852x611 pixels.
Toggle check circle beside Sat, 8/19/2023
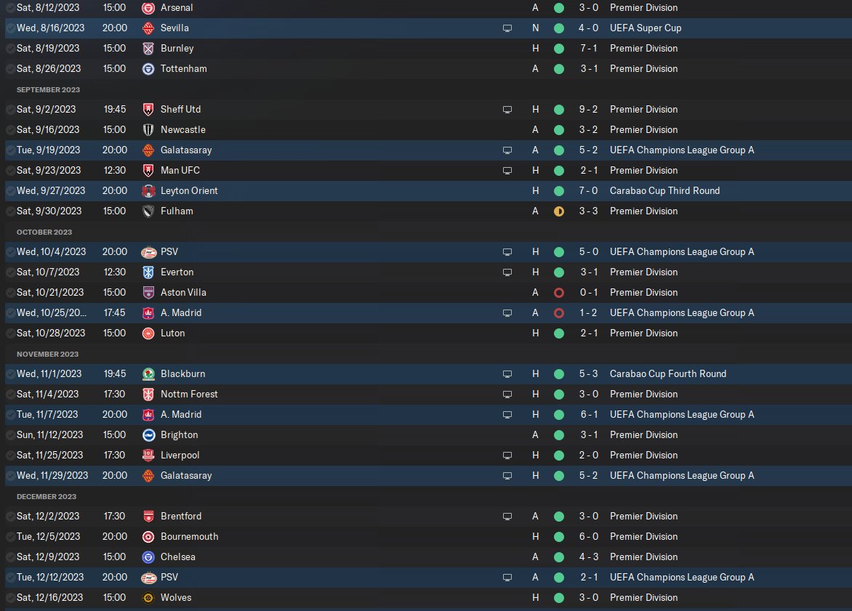tap(10, 48)
